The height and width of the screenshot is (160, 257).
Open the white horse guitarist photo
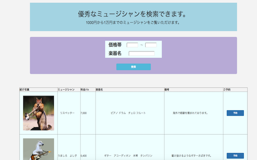39,149
